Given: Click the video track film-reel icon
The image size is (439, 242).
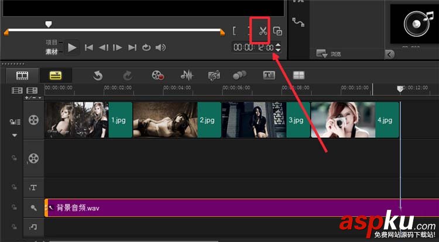Looking at the screenshot, I should pos(33,120).
